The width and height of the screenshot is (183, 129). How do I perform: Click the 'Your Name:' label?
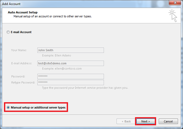(x=19, y=50)
